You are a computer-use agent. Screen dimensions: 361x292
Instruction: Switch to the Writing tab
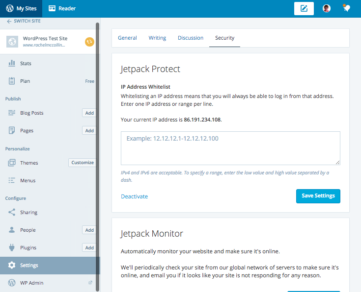click(x=157, y=38)
